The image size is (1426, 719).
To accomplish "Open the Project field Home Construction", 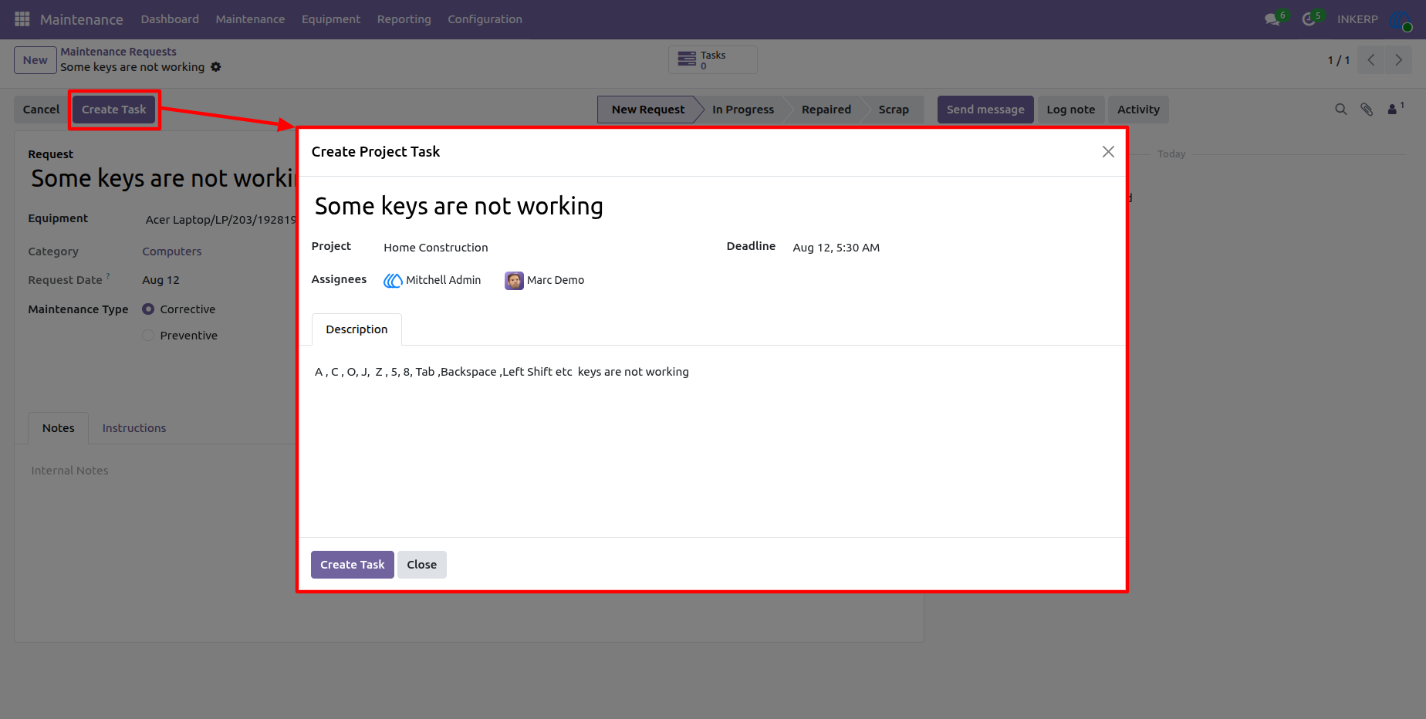I will tap(436, 248).
